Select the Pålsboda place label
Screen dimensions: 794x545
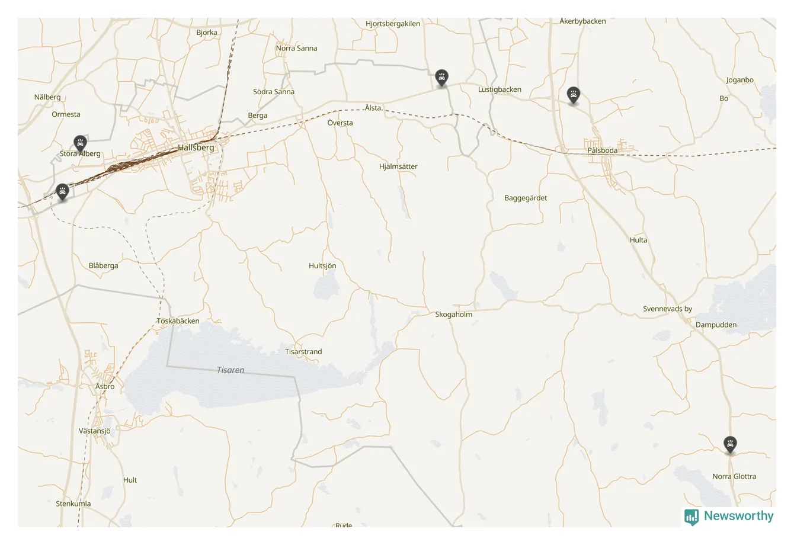click(x=602, y=150)
